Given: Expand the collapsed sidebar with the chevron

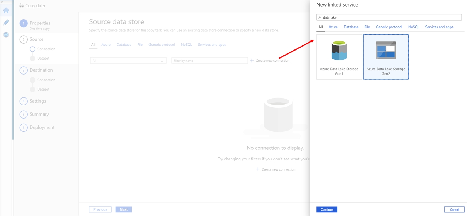Looking at the screenshot, I should click(x=2, y=3).
